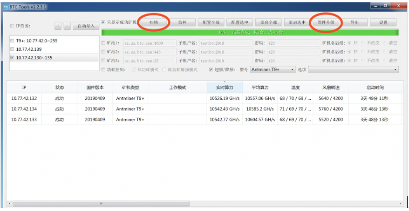Select the 矿池1 pool address field

click(150, 43)
